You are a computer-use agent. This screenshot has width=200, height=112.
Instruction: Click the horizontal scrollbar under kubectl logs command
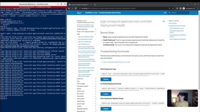[x=124, y=76]
